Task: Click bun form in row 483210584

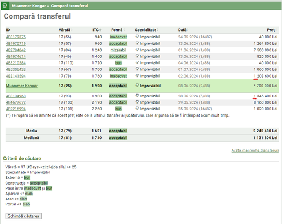Action: click(x=118, y=63)
